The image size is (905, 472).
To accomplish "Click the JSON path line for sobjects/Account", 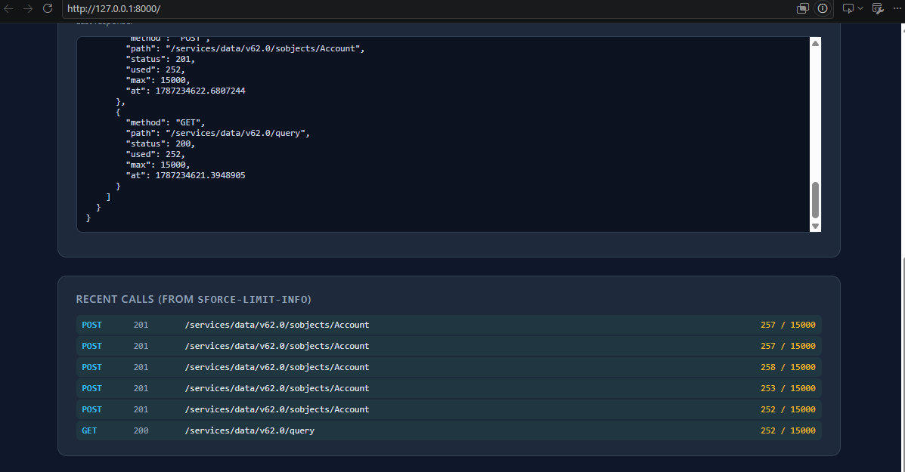I will [245, 48].
